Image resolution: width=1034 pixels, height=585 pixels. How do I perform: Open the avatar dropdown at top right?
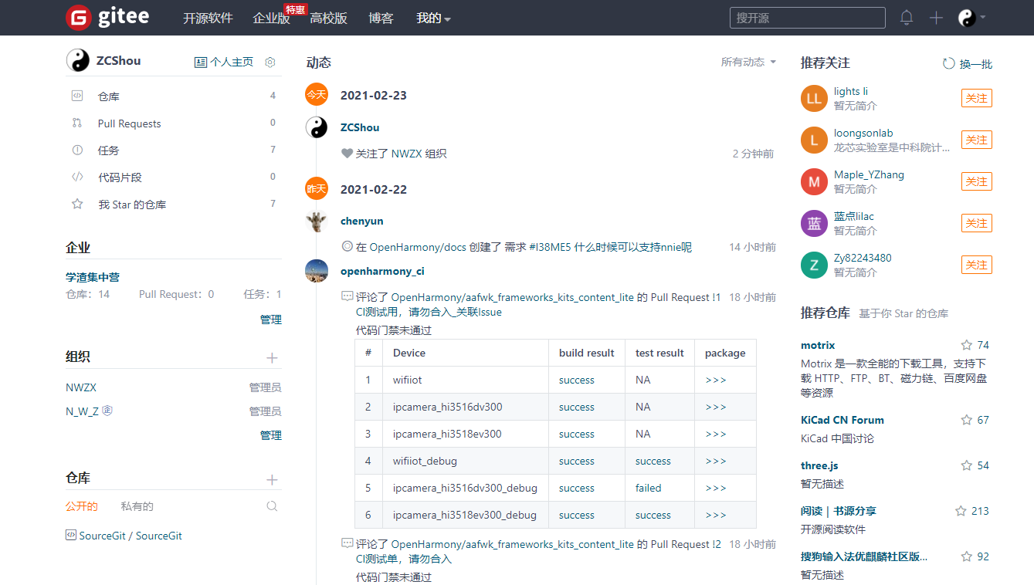coord(973,17)
